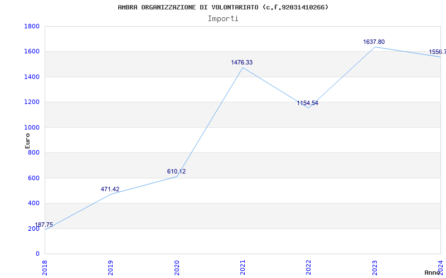Click the 2021 year axis label
The image size is (446, 278).
pyautogui.click(x=243, y=267)
